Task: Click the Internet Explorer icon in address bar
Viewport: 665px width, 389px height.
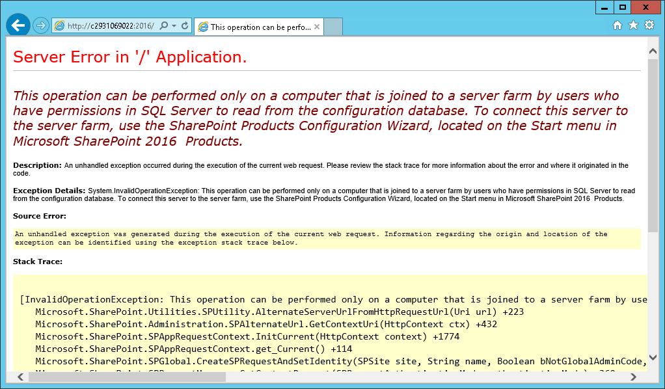Action: (x=60, y=26)
